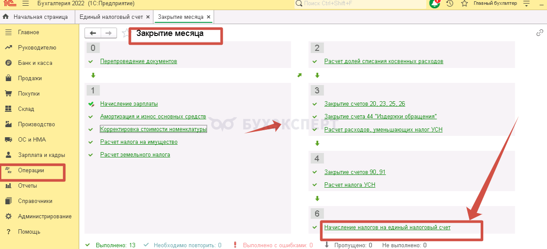547x249 pixels.
Task: Open favorites star in the title bar
Action: coord(464,4)
